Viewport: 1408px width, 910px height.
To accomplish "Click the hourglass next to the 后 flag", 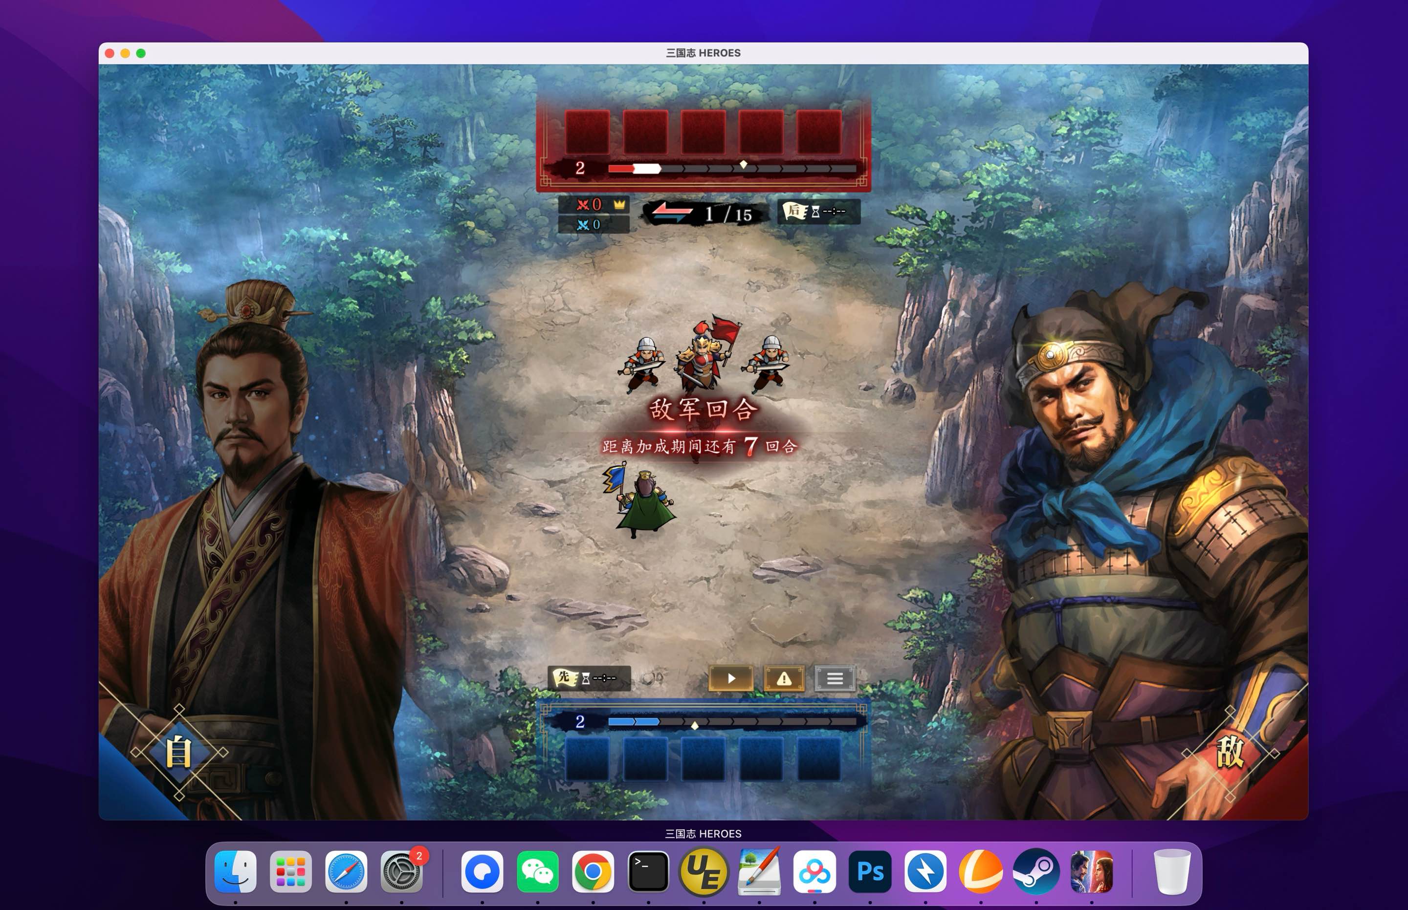I will [x=815, y=212].
